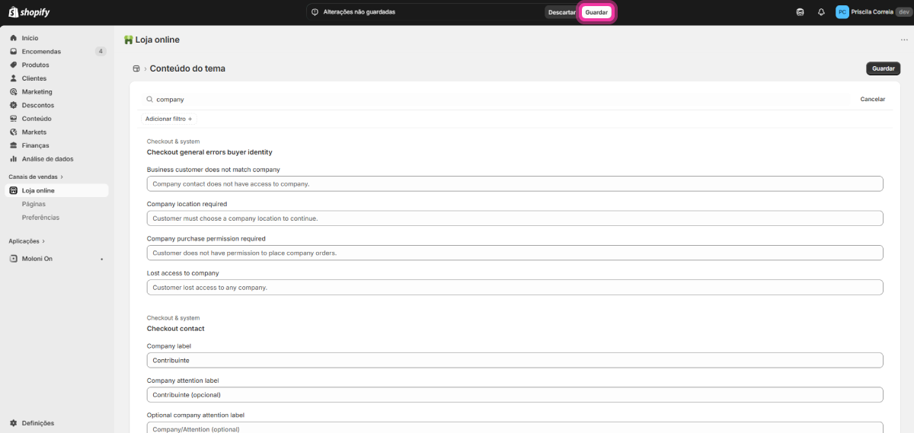Click Company label field with Contribuinte
This screenshot has height=433, width=914.
pyautogui.click(x=515, y=360)
